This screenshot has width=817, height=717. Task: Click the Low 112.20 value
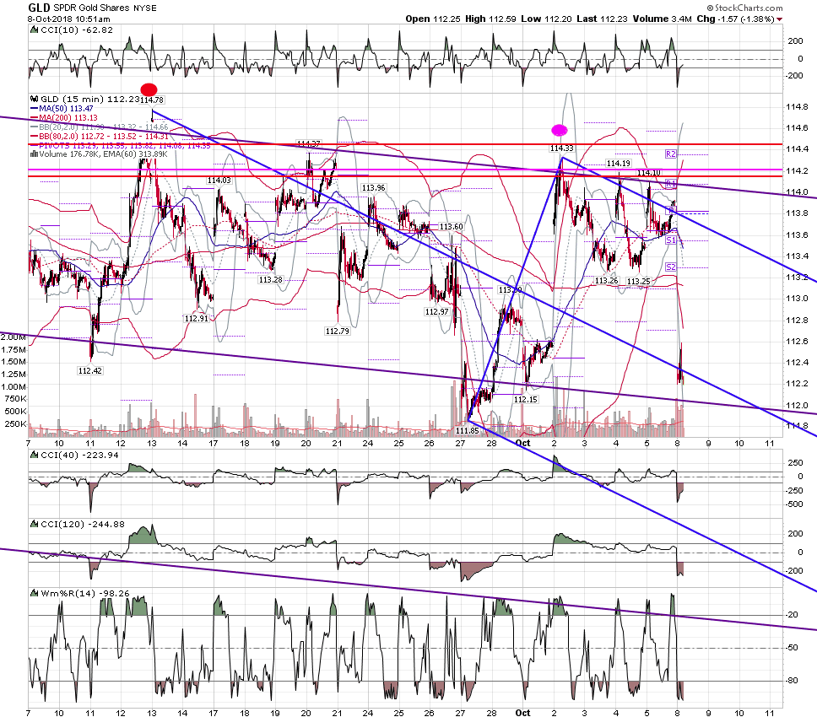pos(546,19)
